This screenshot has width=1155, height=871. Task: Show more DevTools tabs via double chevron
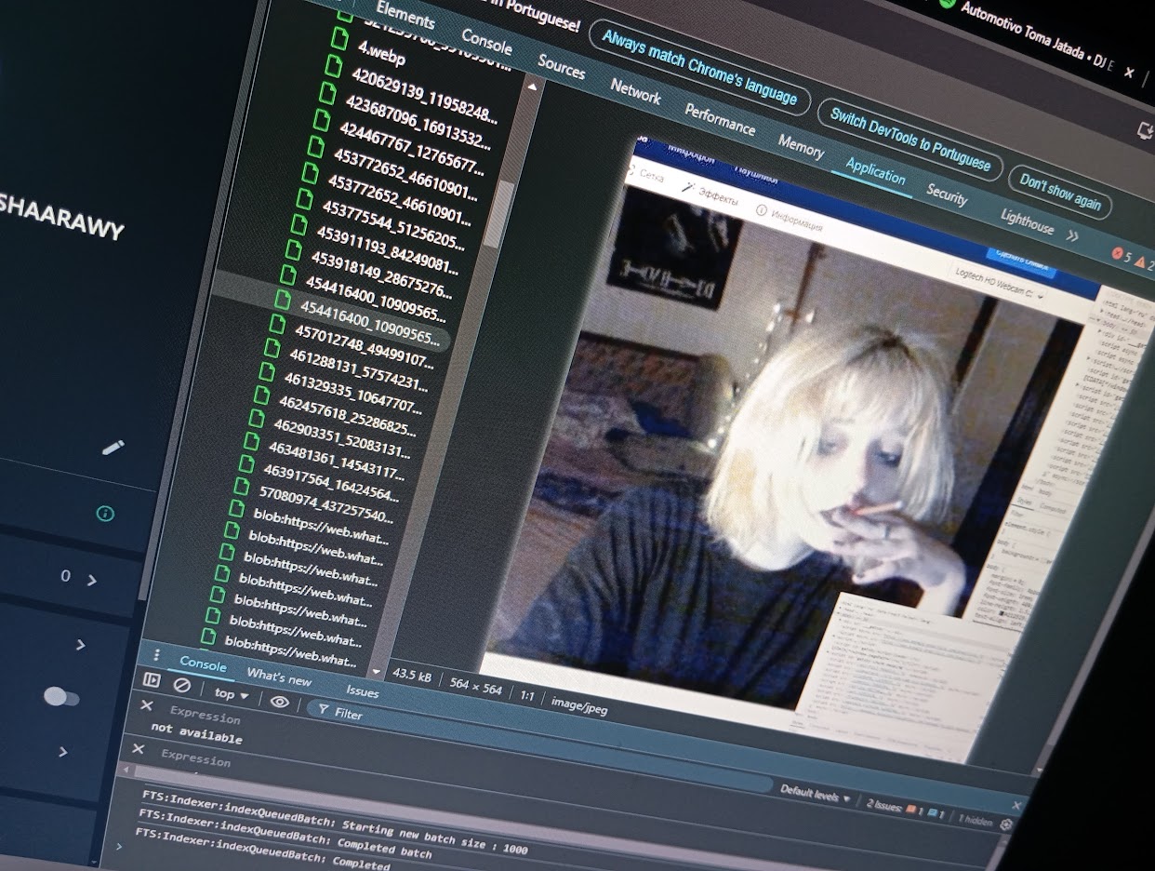[1072, 236]
